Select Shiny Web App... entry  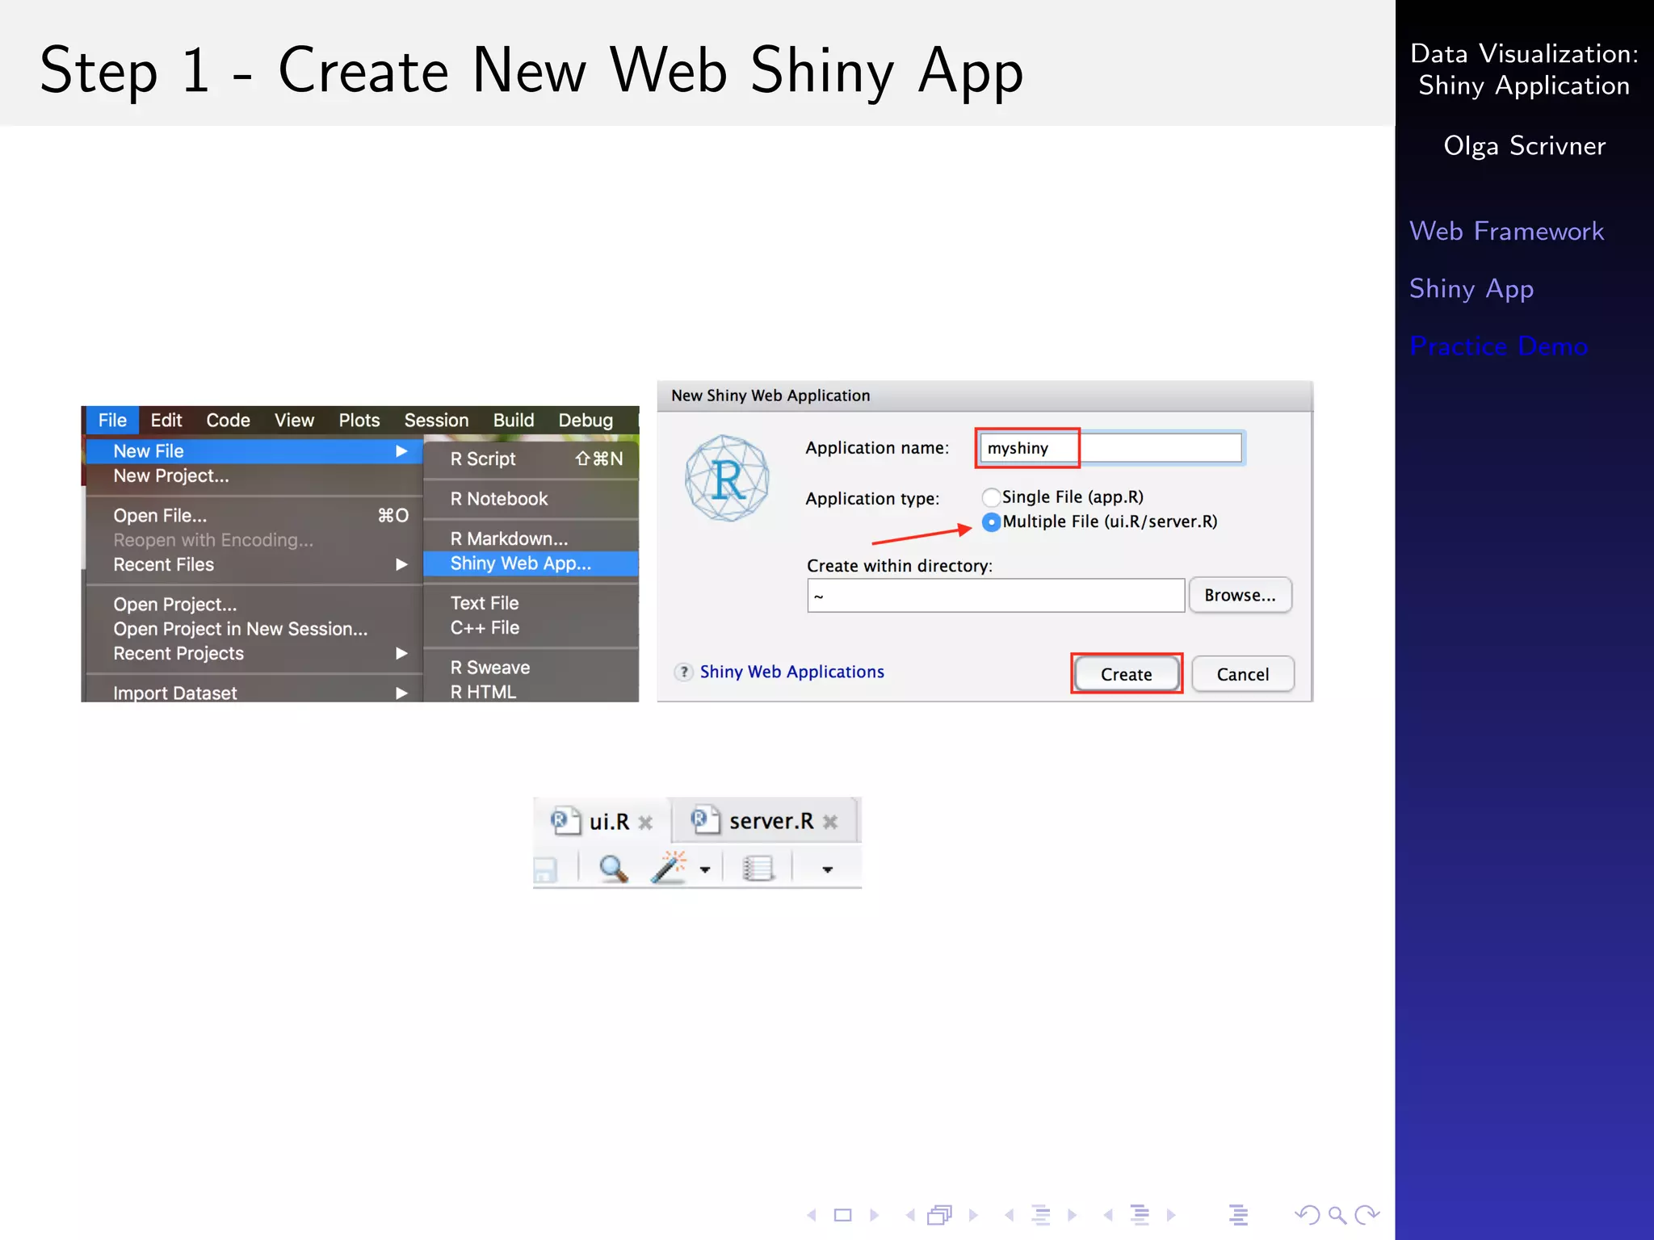[x=531, y=563]
